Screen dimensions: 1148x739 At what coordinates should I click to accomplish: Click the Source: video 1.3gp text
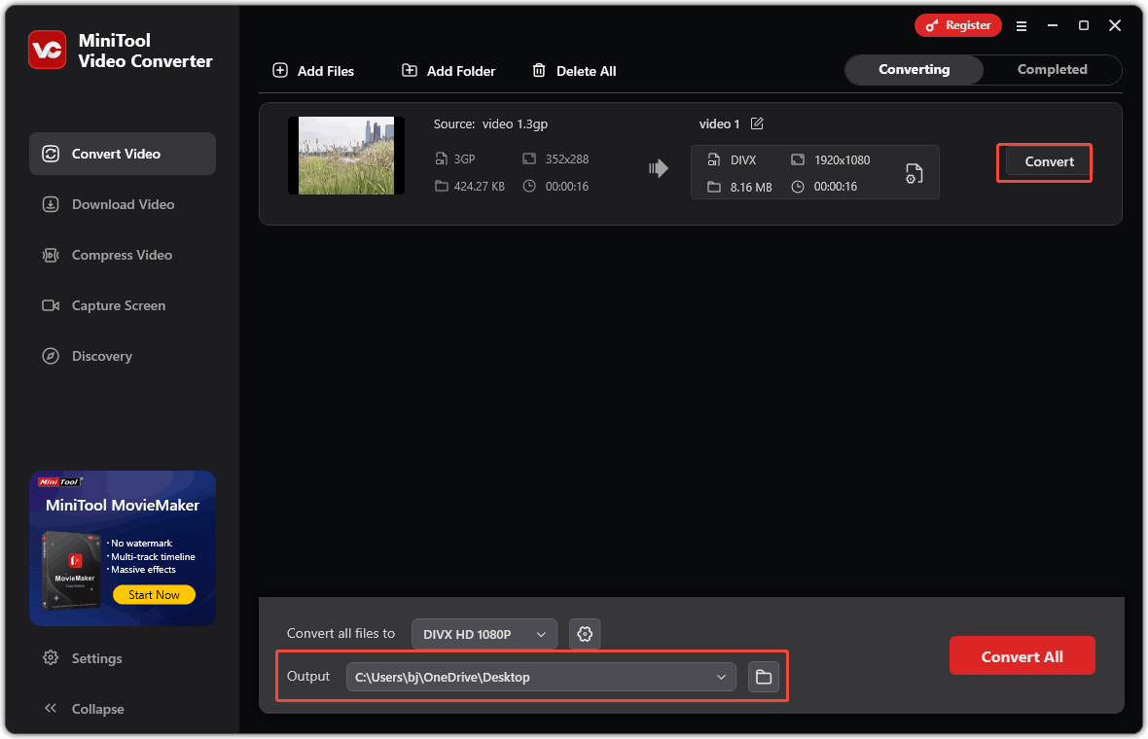[490, 123]
